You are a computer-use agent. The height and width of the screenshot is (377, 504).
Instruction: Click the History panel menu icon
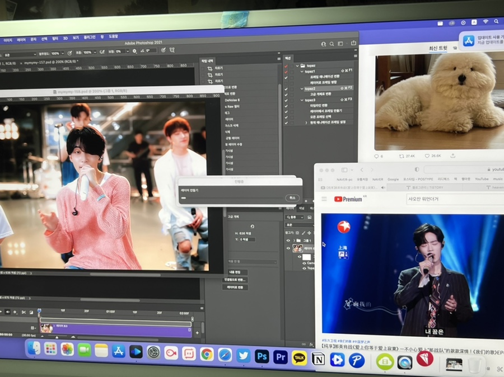(279, 59)
